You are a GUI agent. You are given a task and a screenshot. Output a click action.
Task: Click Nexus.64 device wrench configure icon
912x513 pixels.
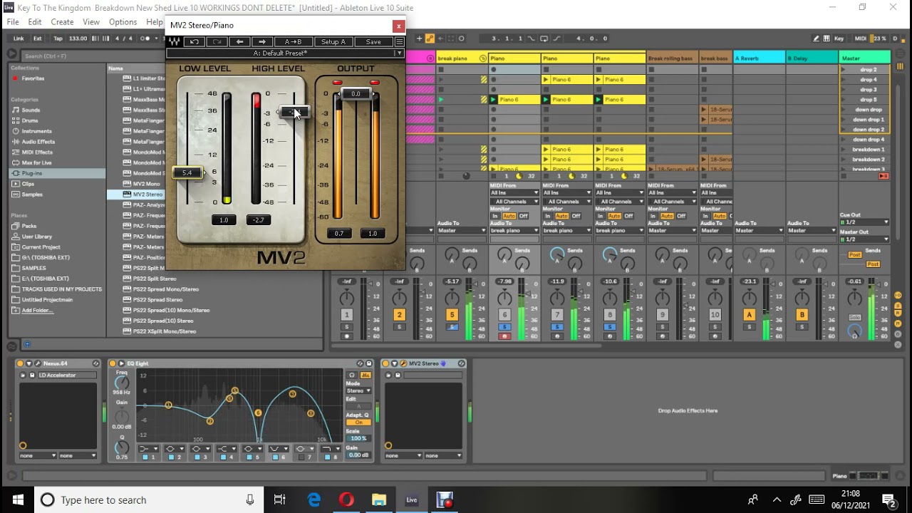click(x=38, y=363)
